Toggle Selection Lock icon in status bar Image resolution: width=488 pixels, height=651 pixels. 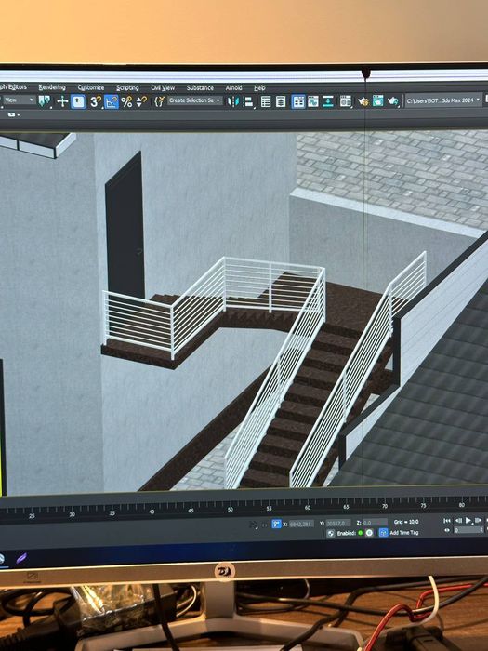point(265,525)
